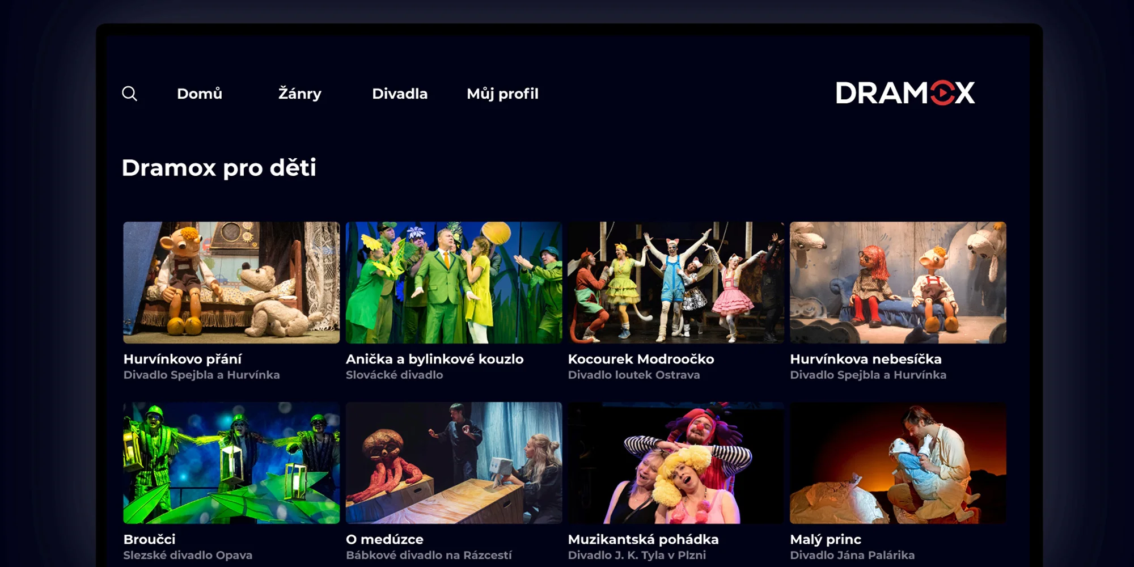Click Divadlo Spejbla a Hurvínka under Hurvínkovo přání
Viewport: 1134px width, 567px height.
pos(202,375)
